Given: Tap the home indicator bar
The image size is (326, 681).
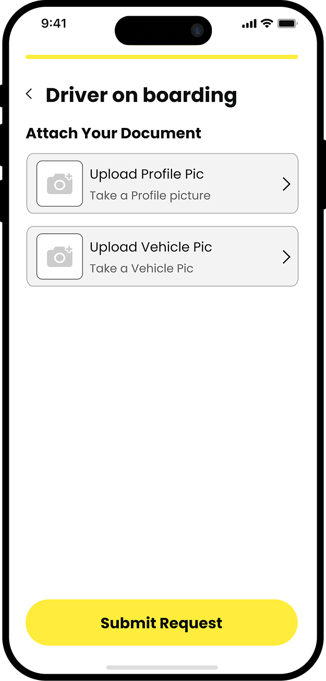Looking at the screenshot, I should point(162,667).
